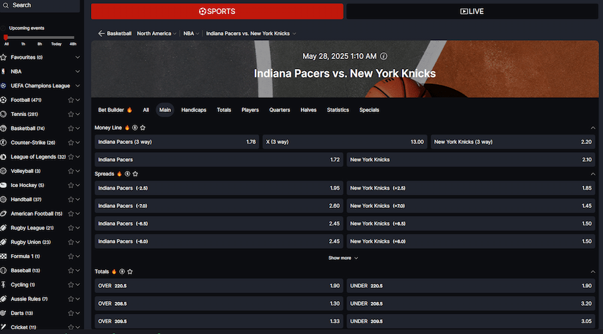Star Counter-Strike as favourite

[x=71, y=143]
